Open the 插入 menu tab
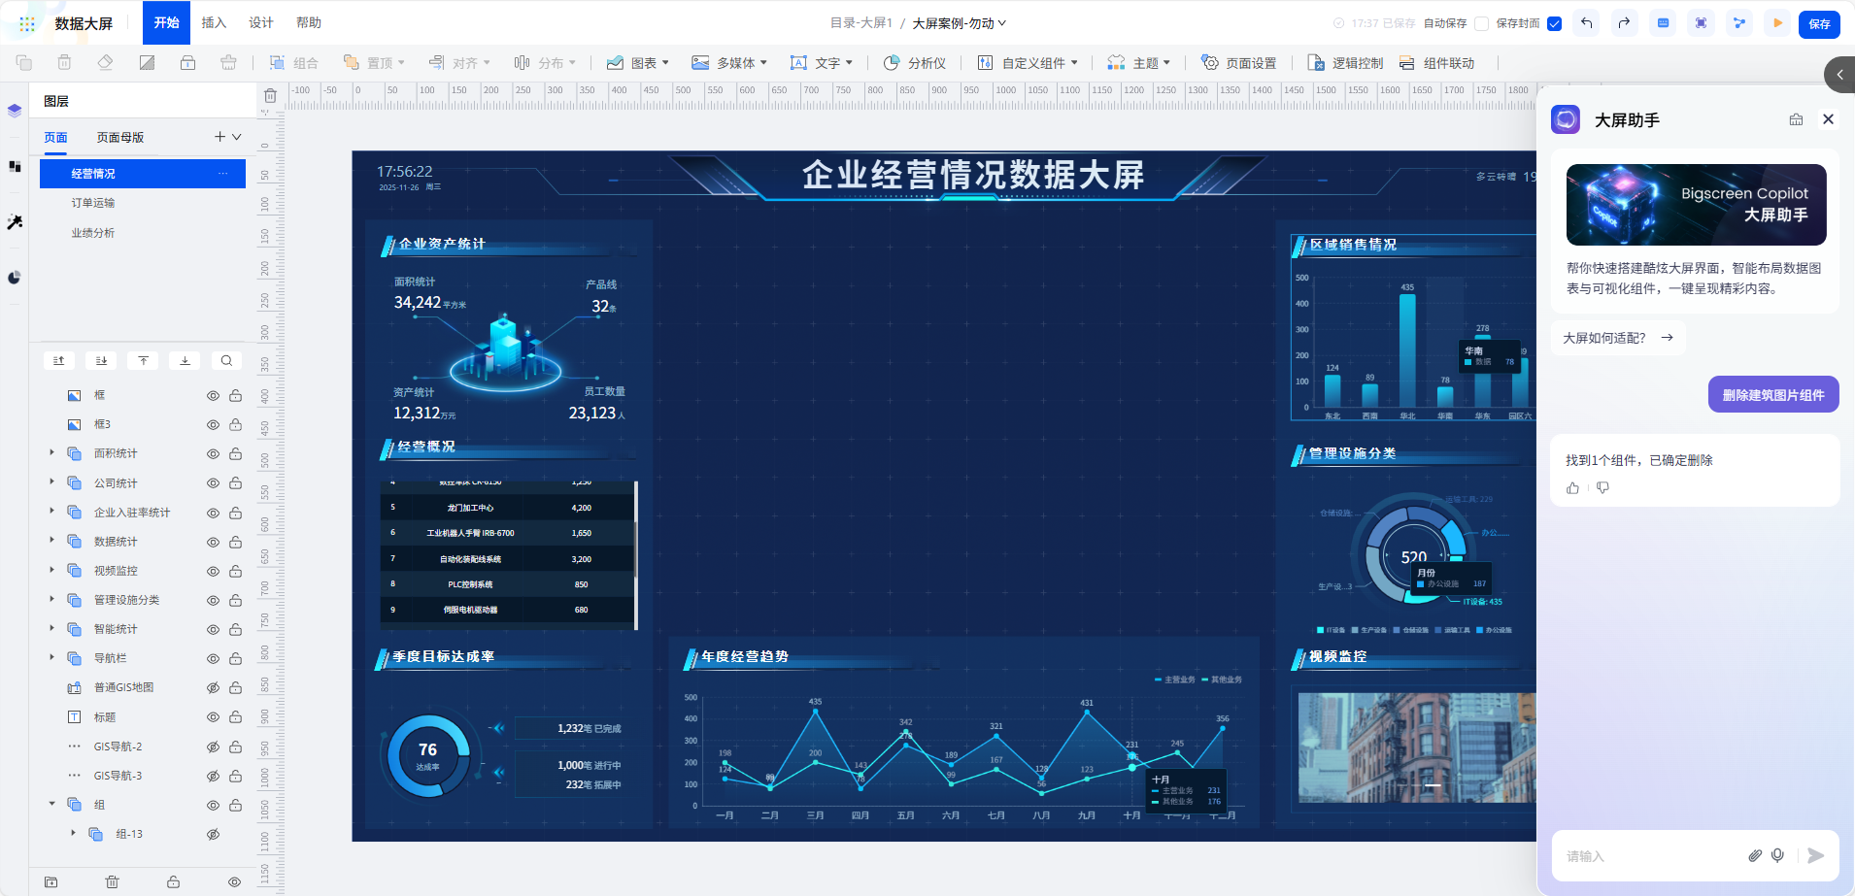The height and width of the screenshot is (896, 1855). tap(214, 22)
